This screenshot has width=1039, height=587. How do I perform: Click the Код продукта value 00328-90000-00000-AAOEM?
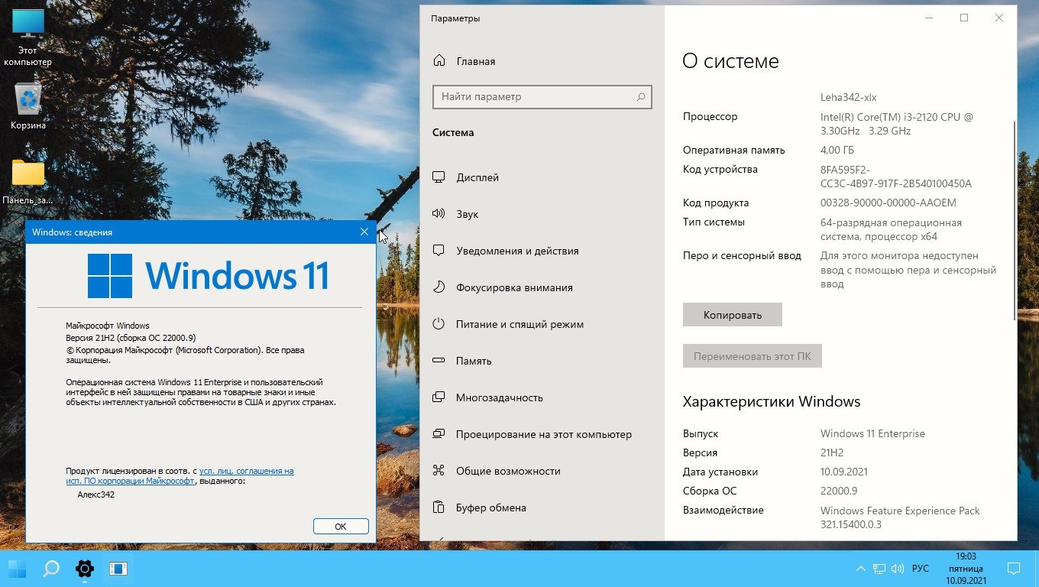[x=888, y=203]
